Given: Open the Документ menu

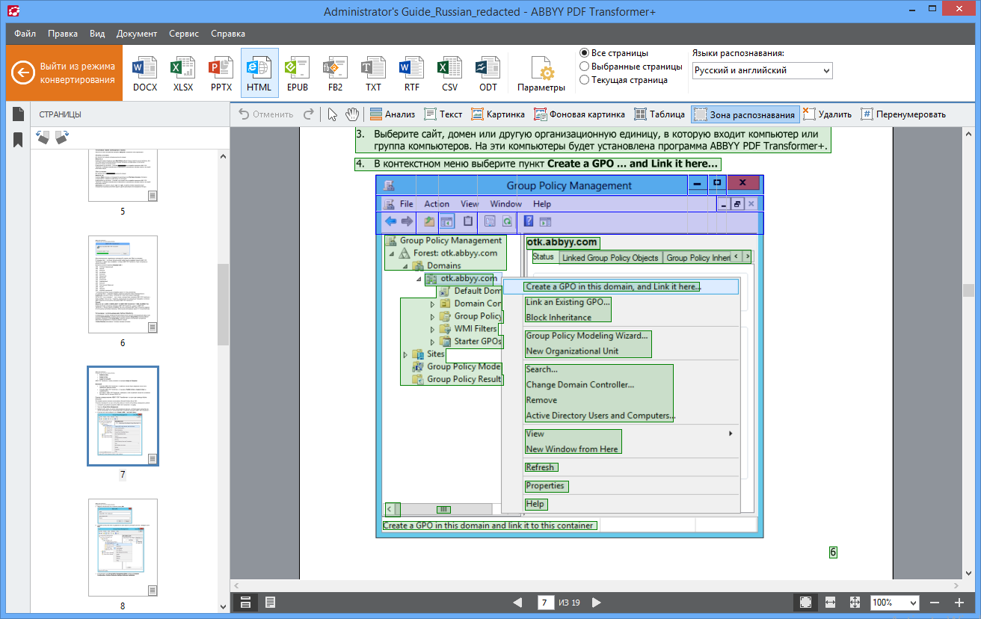Looking at the screenshot, I should click(137, 34).
